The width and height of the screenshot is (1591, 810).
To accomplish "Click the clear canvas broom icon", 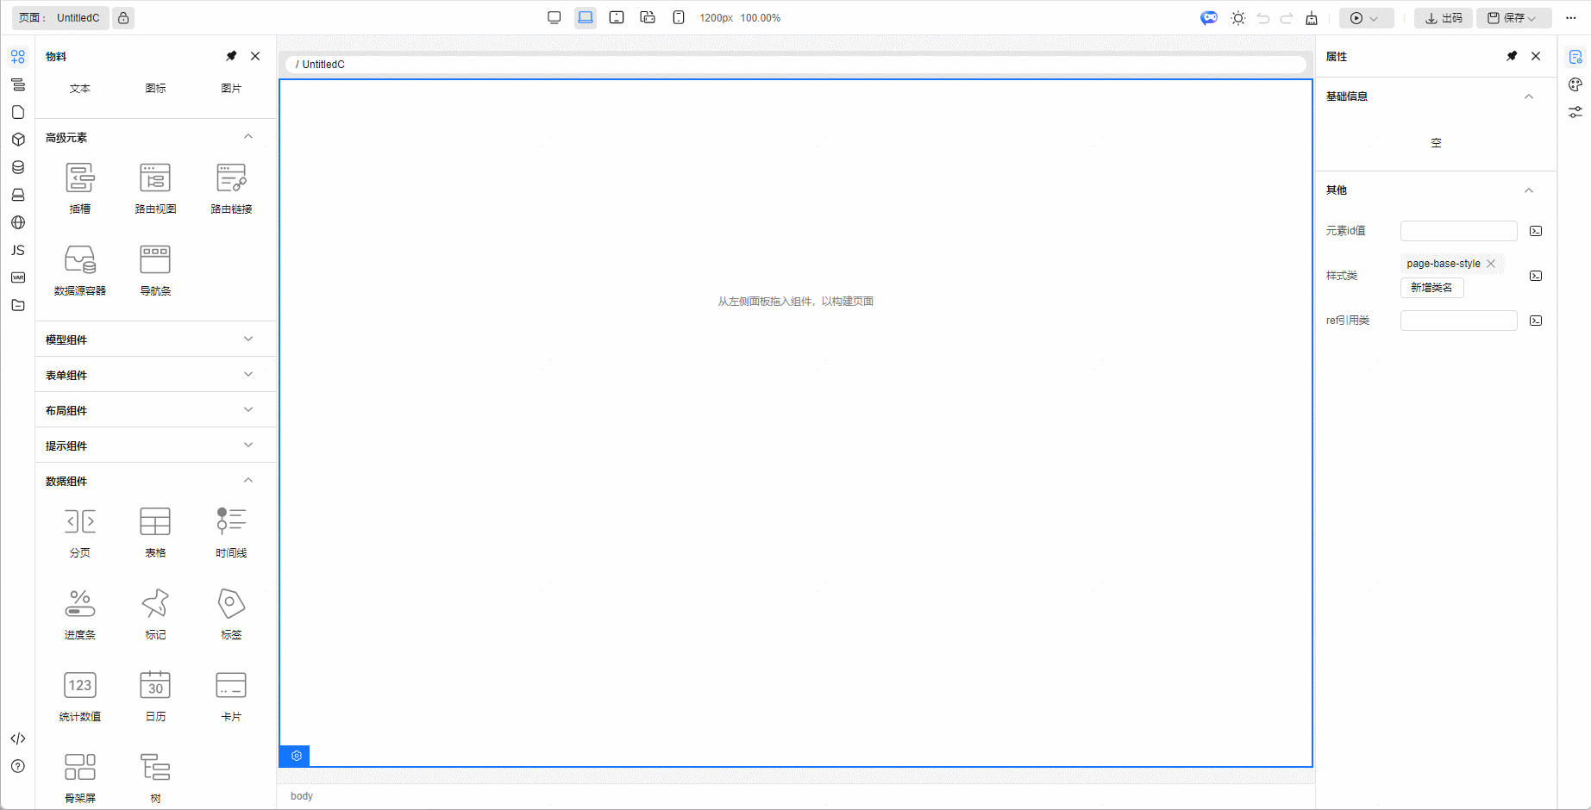I will 1312,18.
